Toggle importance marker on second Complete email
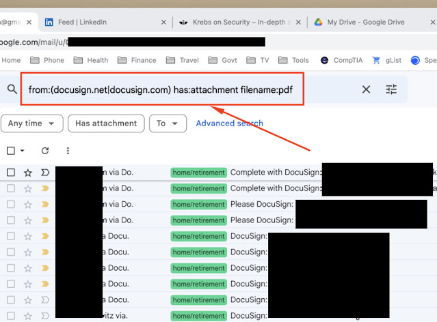Image resolution: width=437 pixels, height=322 pixels. click(45, 188)
